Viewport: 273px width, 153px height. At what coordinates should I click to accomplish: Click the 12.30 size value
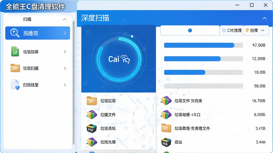click(x=259, y=59)
